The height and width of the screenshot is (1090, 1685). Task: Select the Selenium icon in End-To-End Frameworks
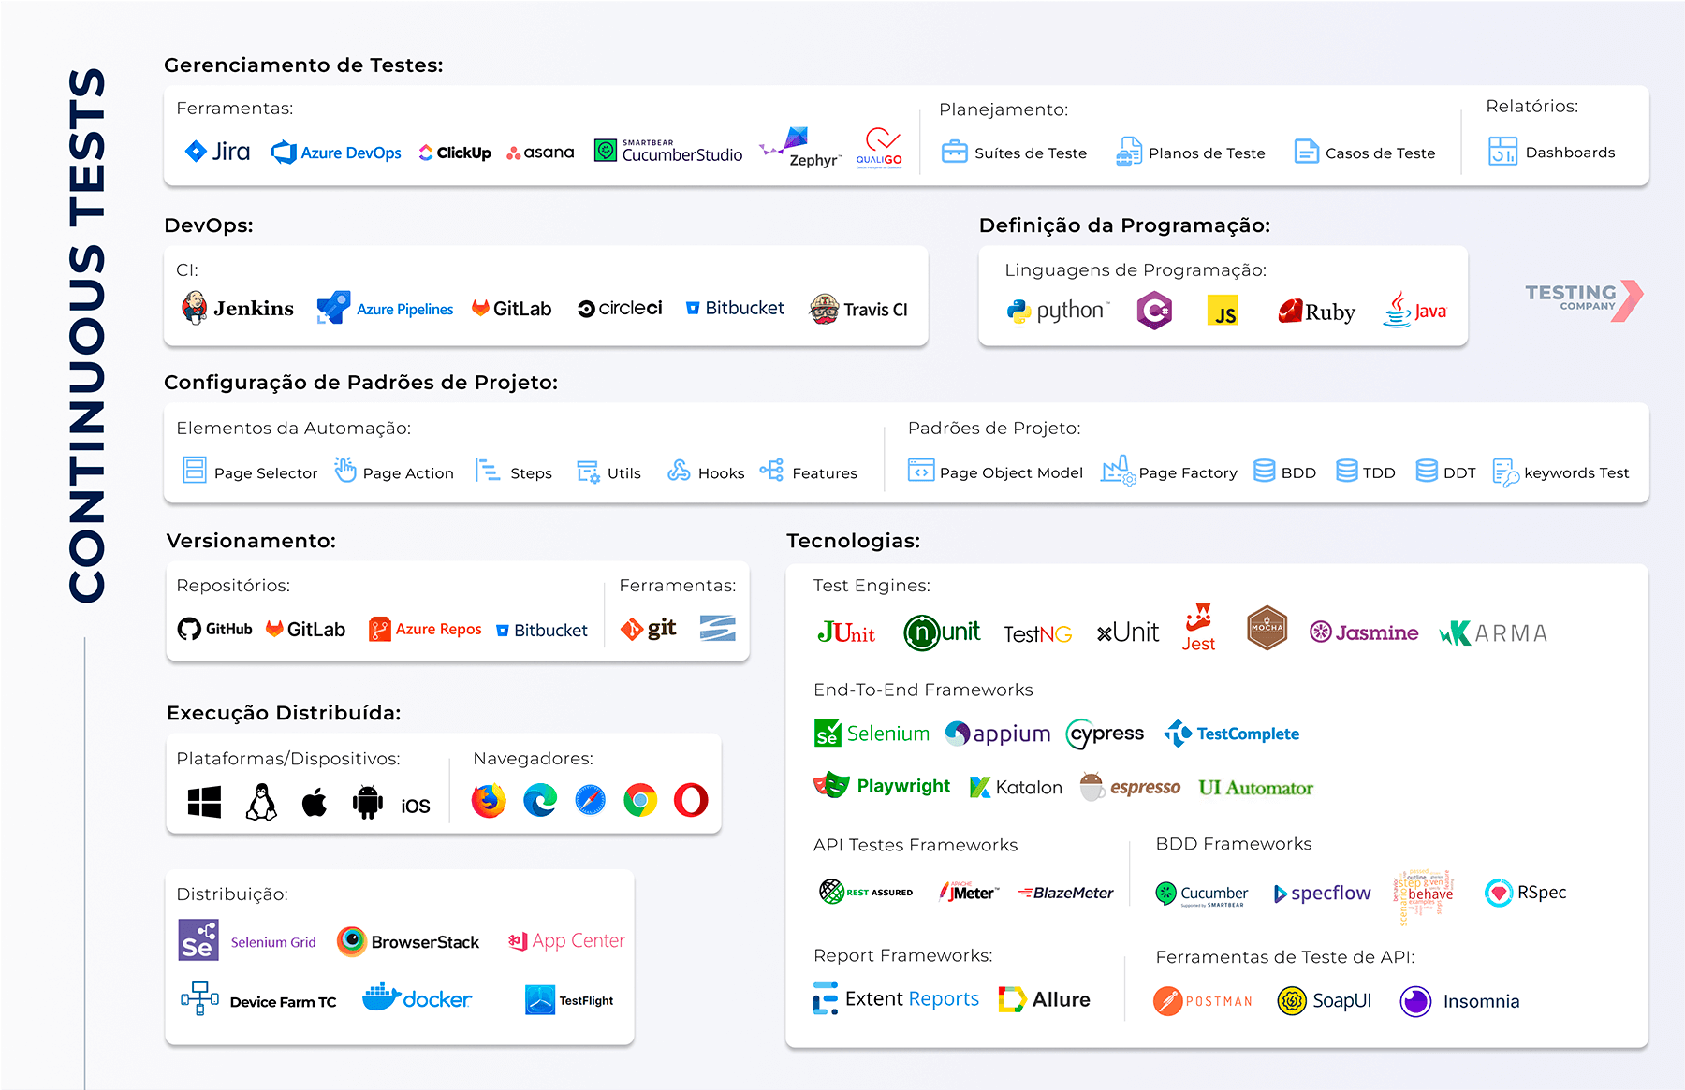point(828,734)
